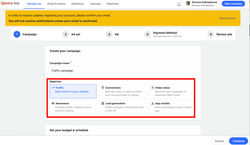The height and width of the screenshot is (145, 250).
Task: Open the notifications bell icon
Action: [179, 4]
